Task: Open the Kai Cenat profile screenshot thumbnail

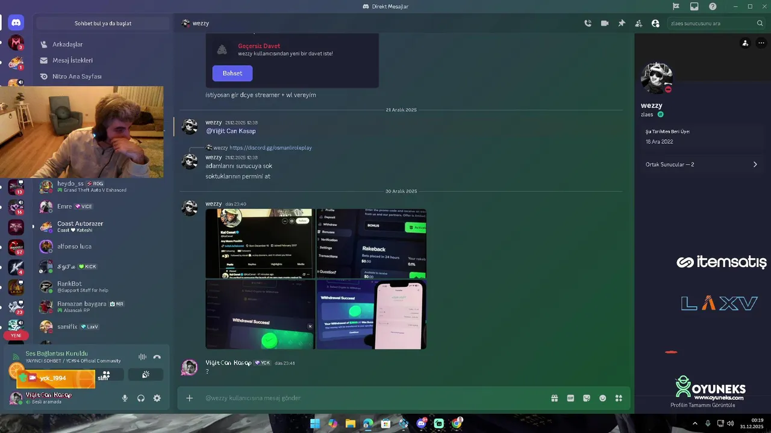Action: click(260, 244)
